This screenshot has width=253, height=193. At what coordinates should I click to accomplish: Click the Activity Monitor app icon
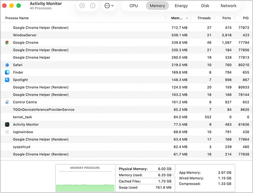7,124
